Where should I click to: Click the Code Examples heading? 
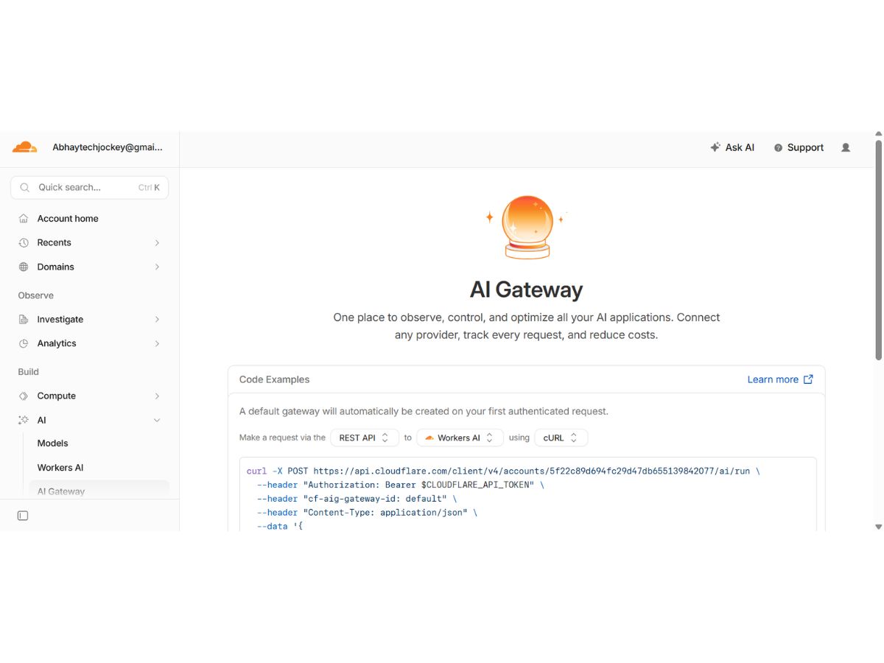click(274, 379)
